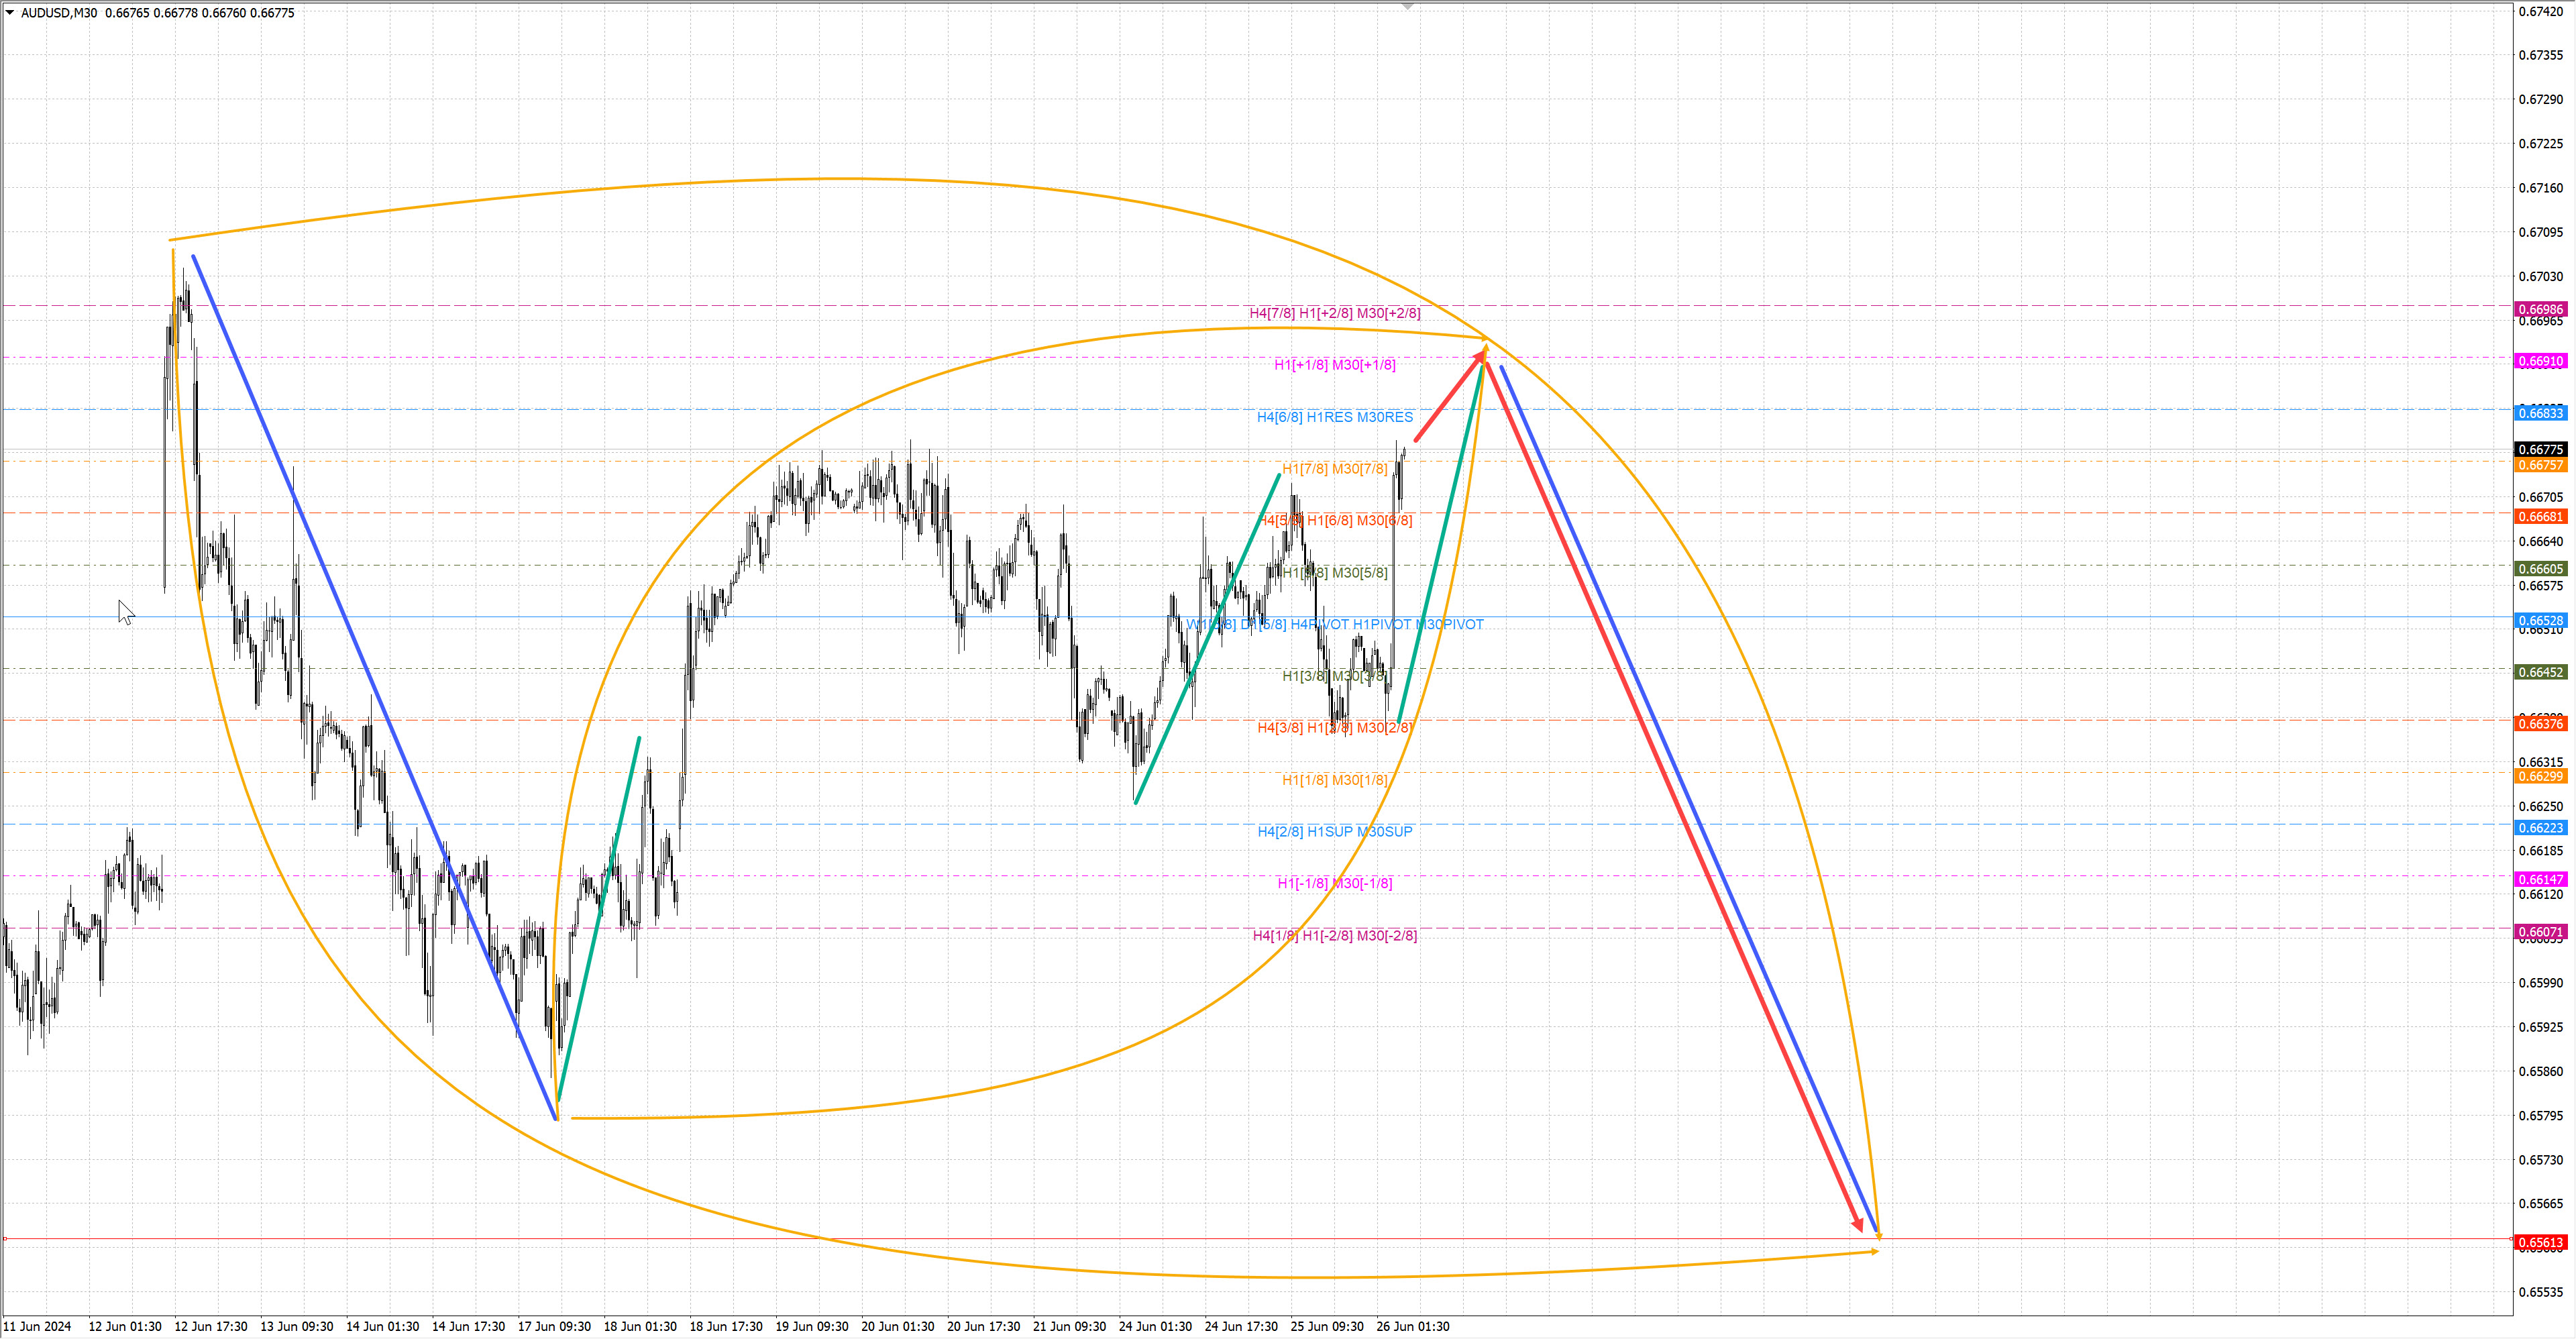
Task: Click the orange 0.66757 price tag
Action: [2540, 465]
